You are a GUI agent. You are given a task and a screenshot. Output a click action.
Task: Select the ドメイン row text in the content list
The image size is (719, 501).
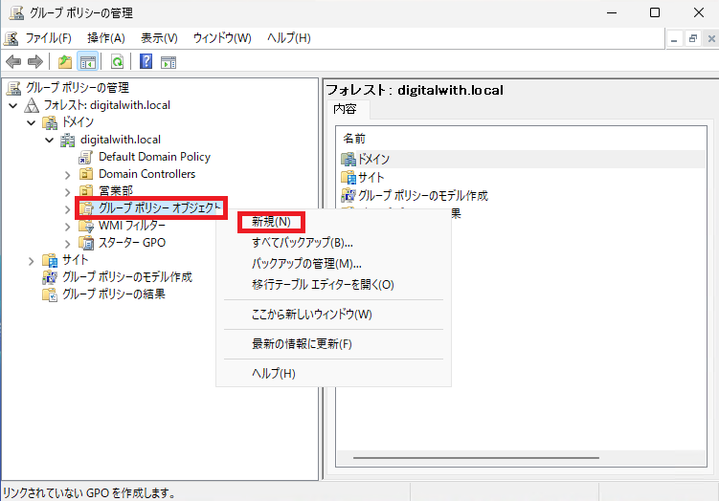point(373,160)
